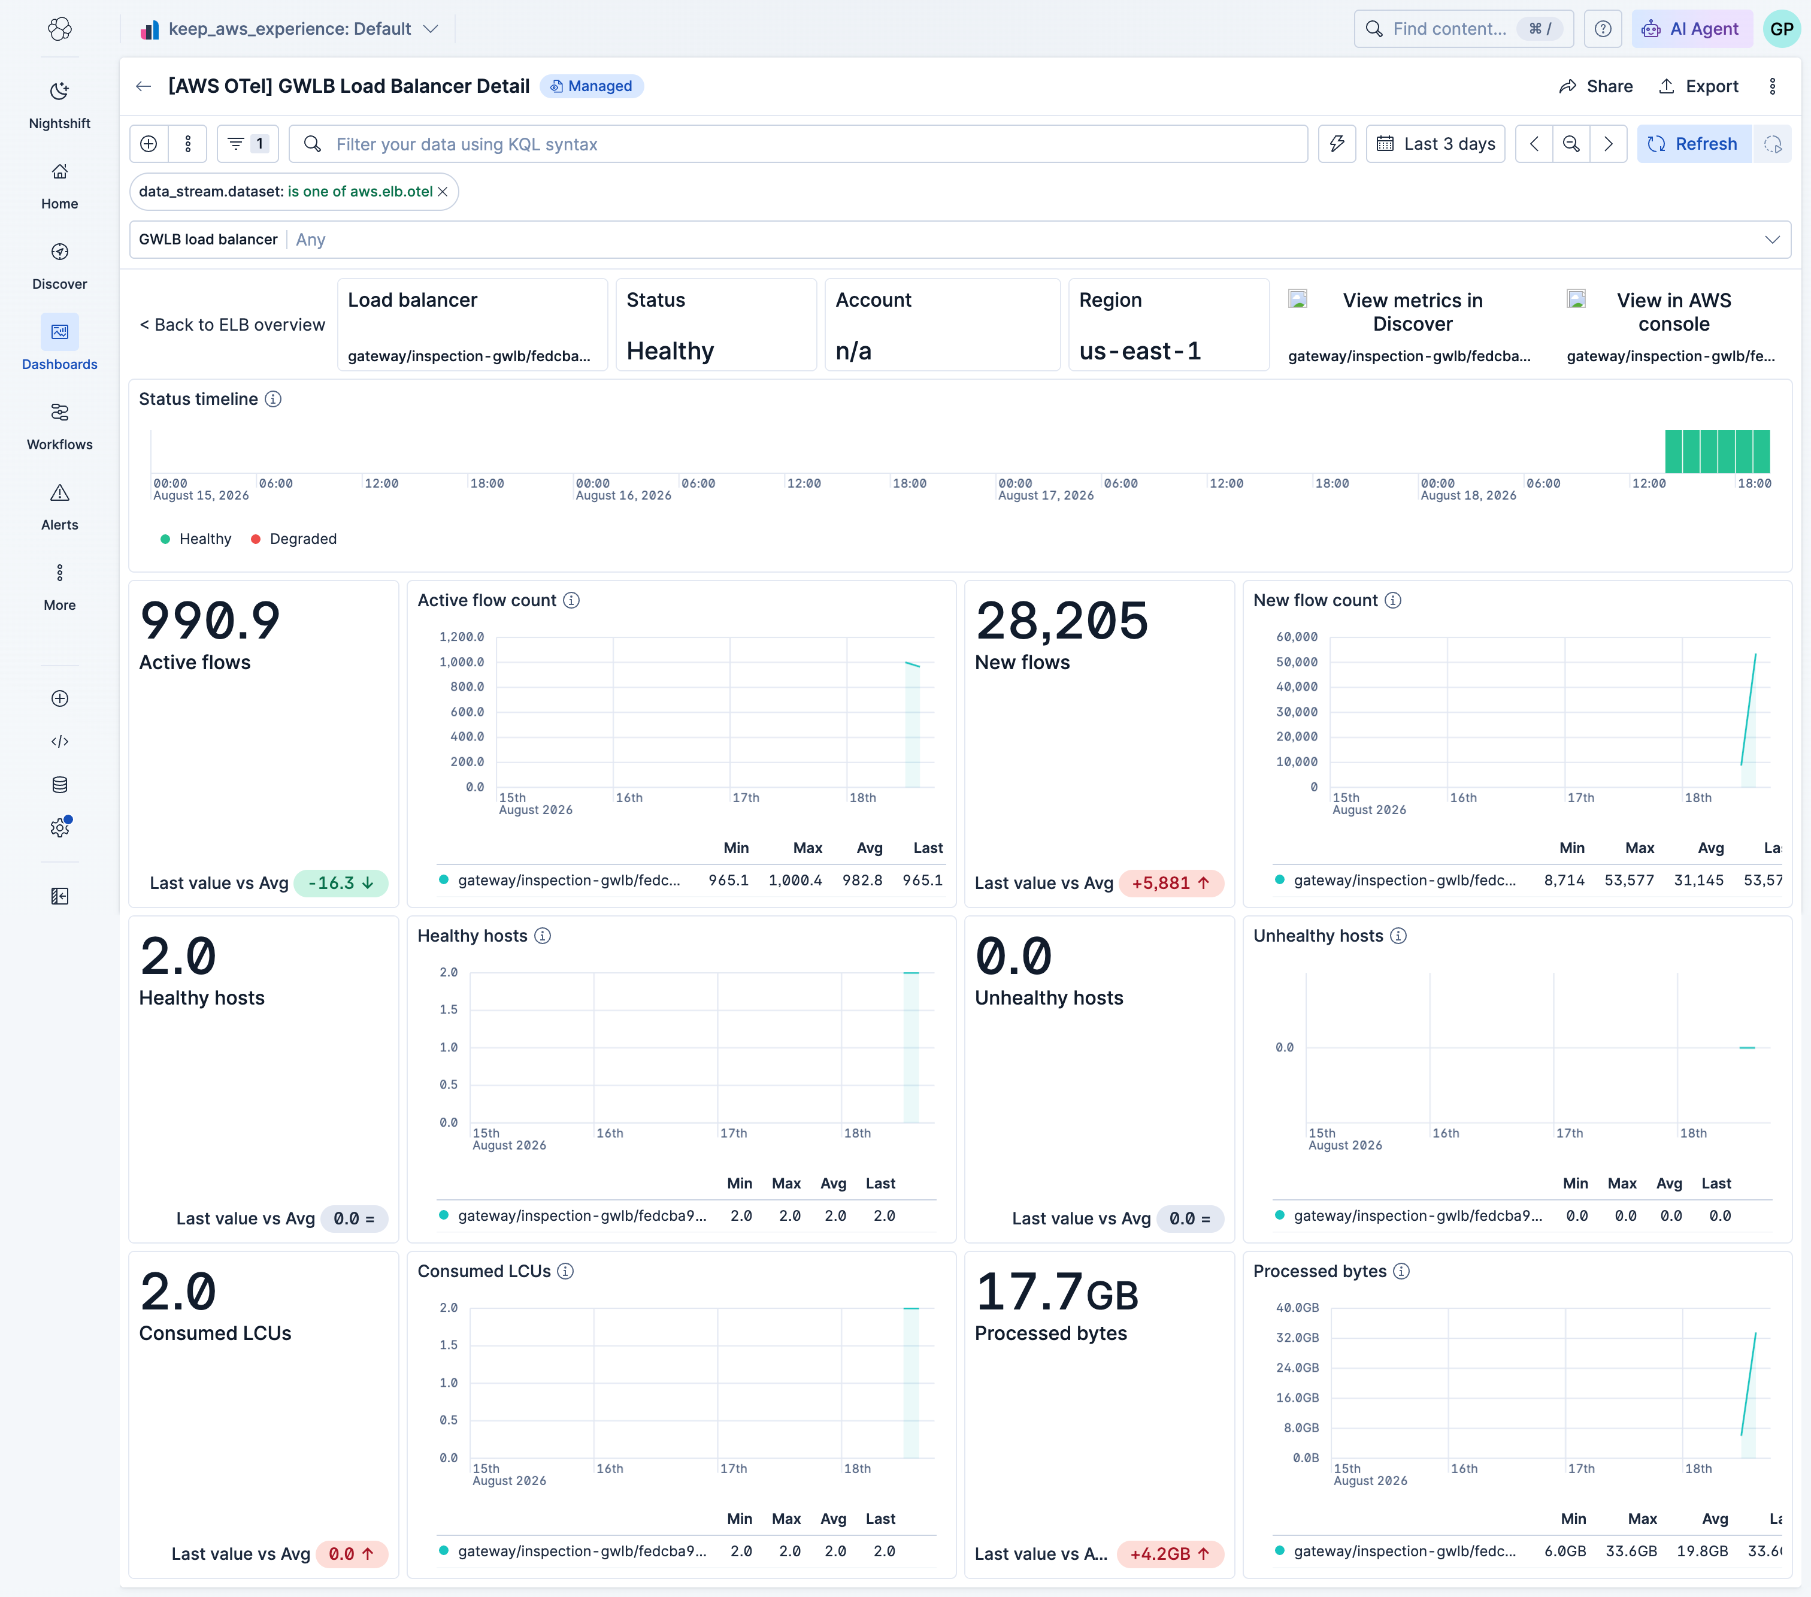
Task: Click the Share button
Action: [x=1595, y=86]
